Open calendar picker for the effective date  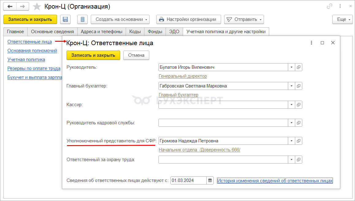[210, 180]
